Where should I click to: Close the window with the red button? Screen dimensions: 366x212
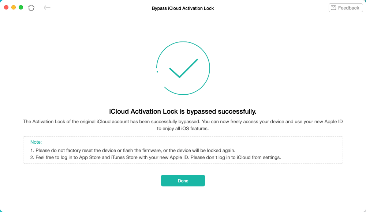[x=6, y=7]
